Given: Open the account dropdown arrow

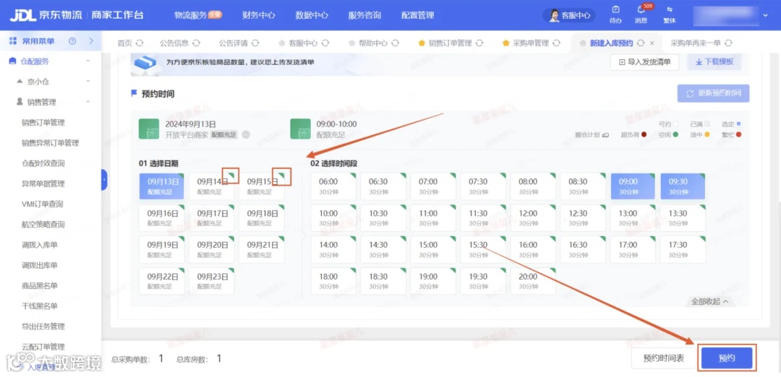Looking at the screenshot, I should coord(766,15).
